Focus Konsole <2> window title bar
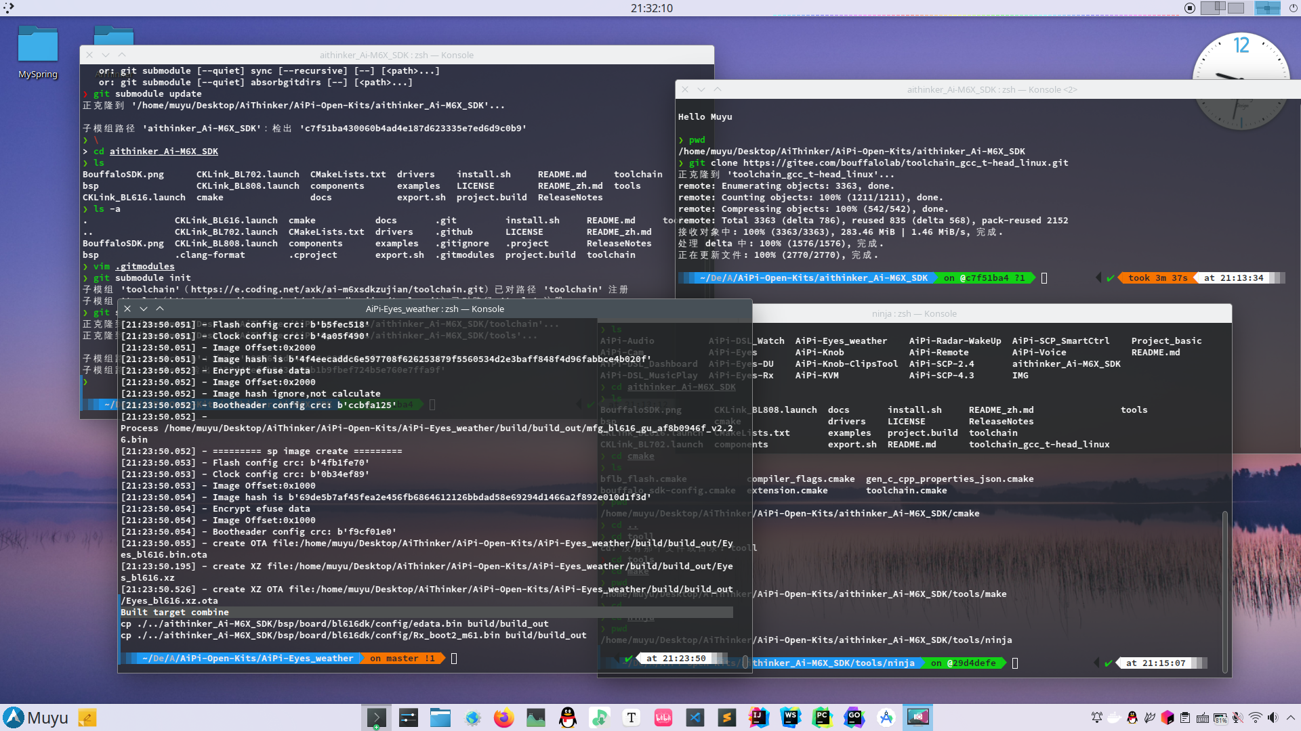This screenshot has width=1301, height=731. 991,89
